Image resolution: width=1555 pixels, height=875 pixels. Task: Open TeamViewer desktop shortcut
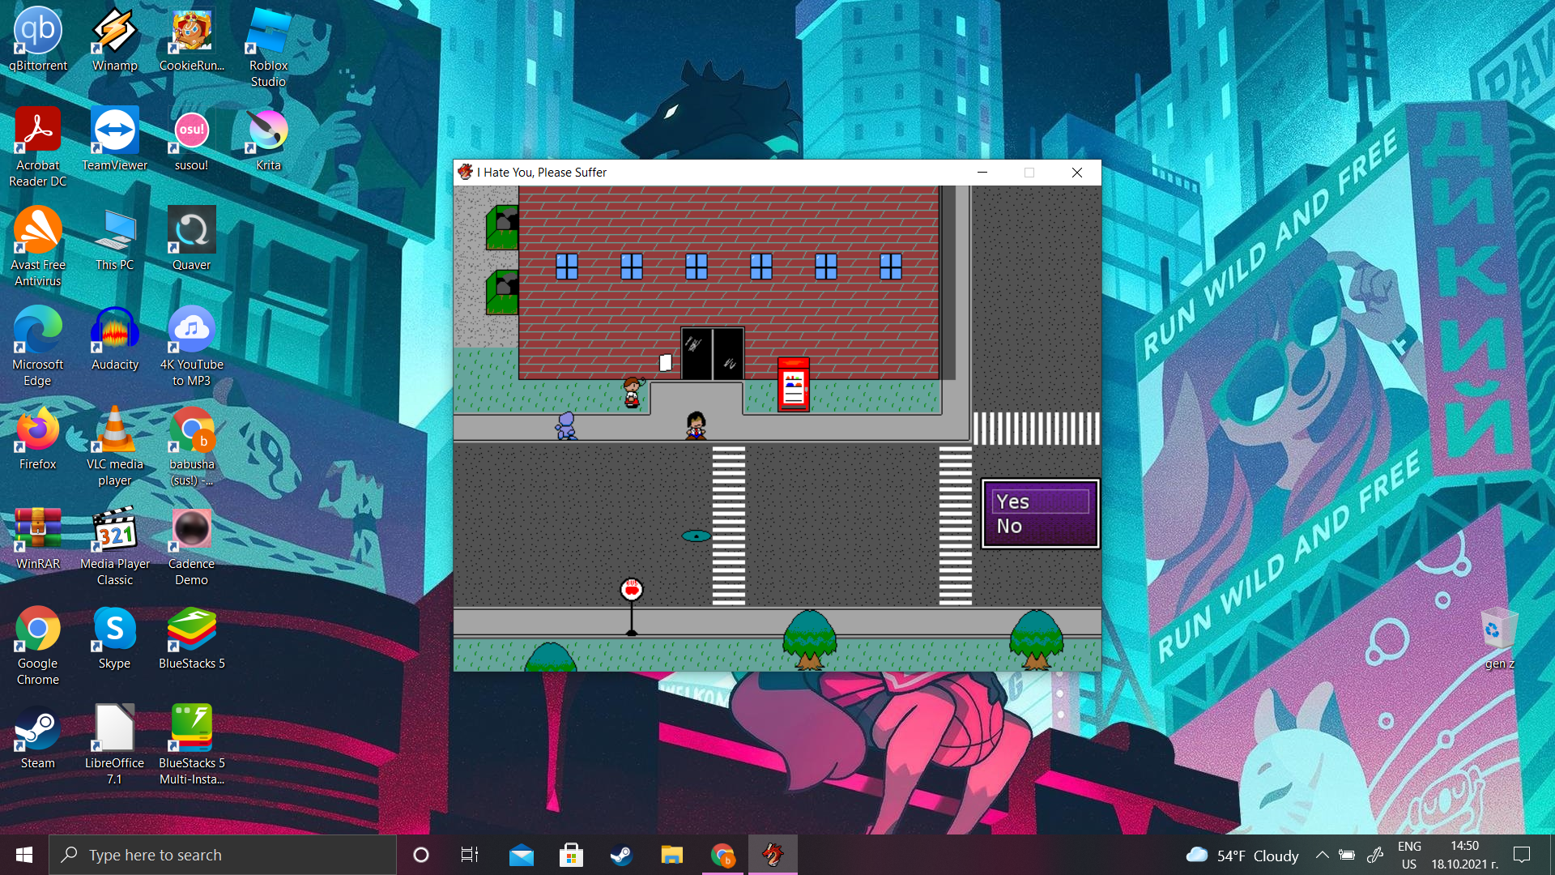(x=114, y=139)
